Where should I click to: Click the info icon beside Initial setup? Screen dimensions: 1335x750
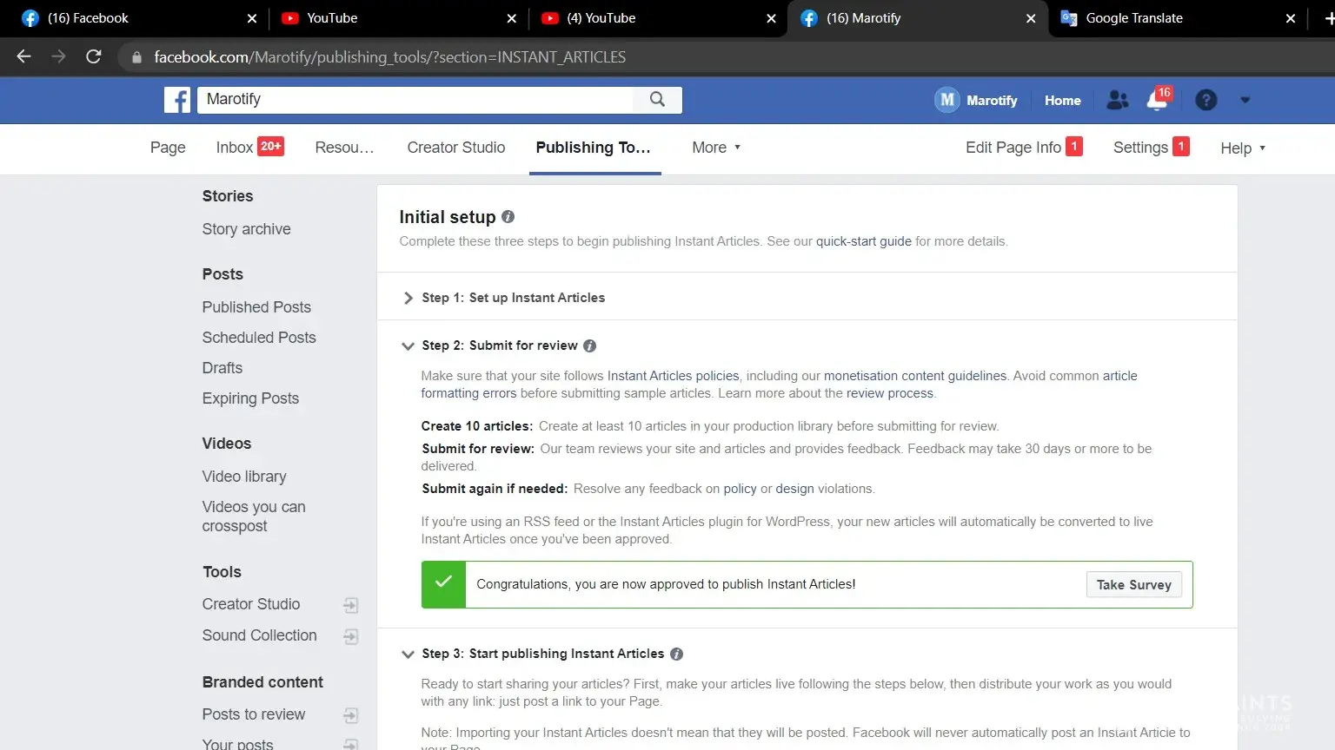(x=508, y=217)
